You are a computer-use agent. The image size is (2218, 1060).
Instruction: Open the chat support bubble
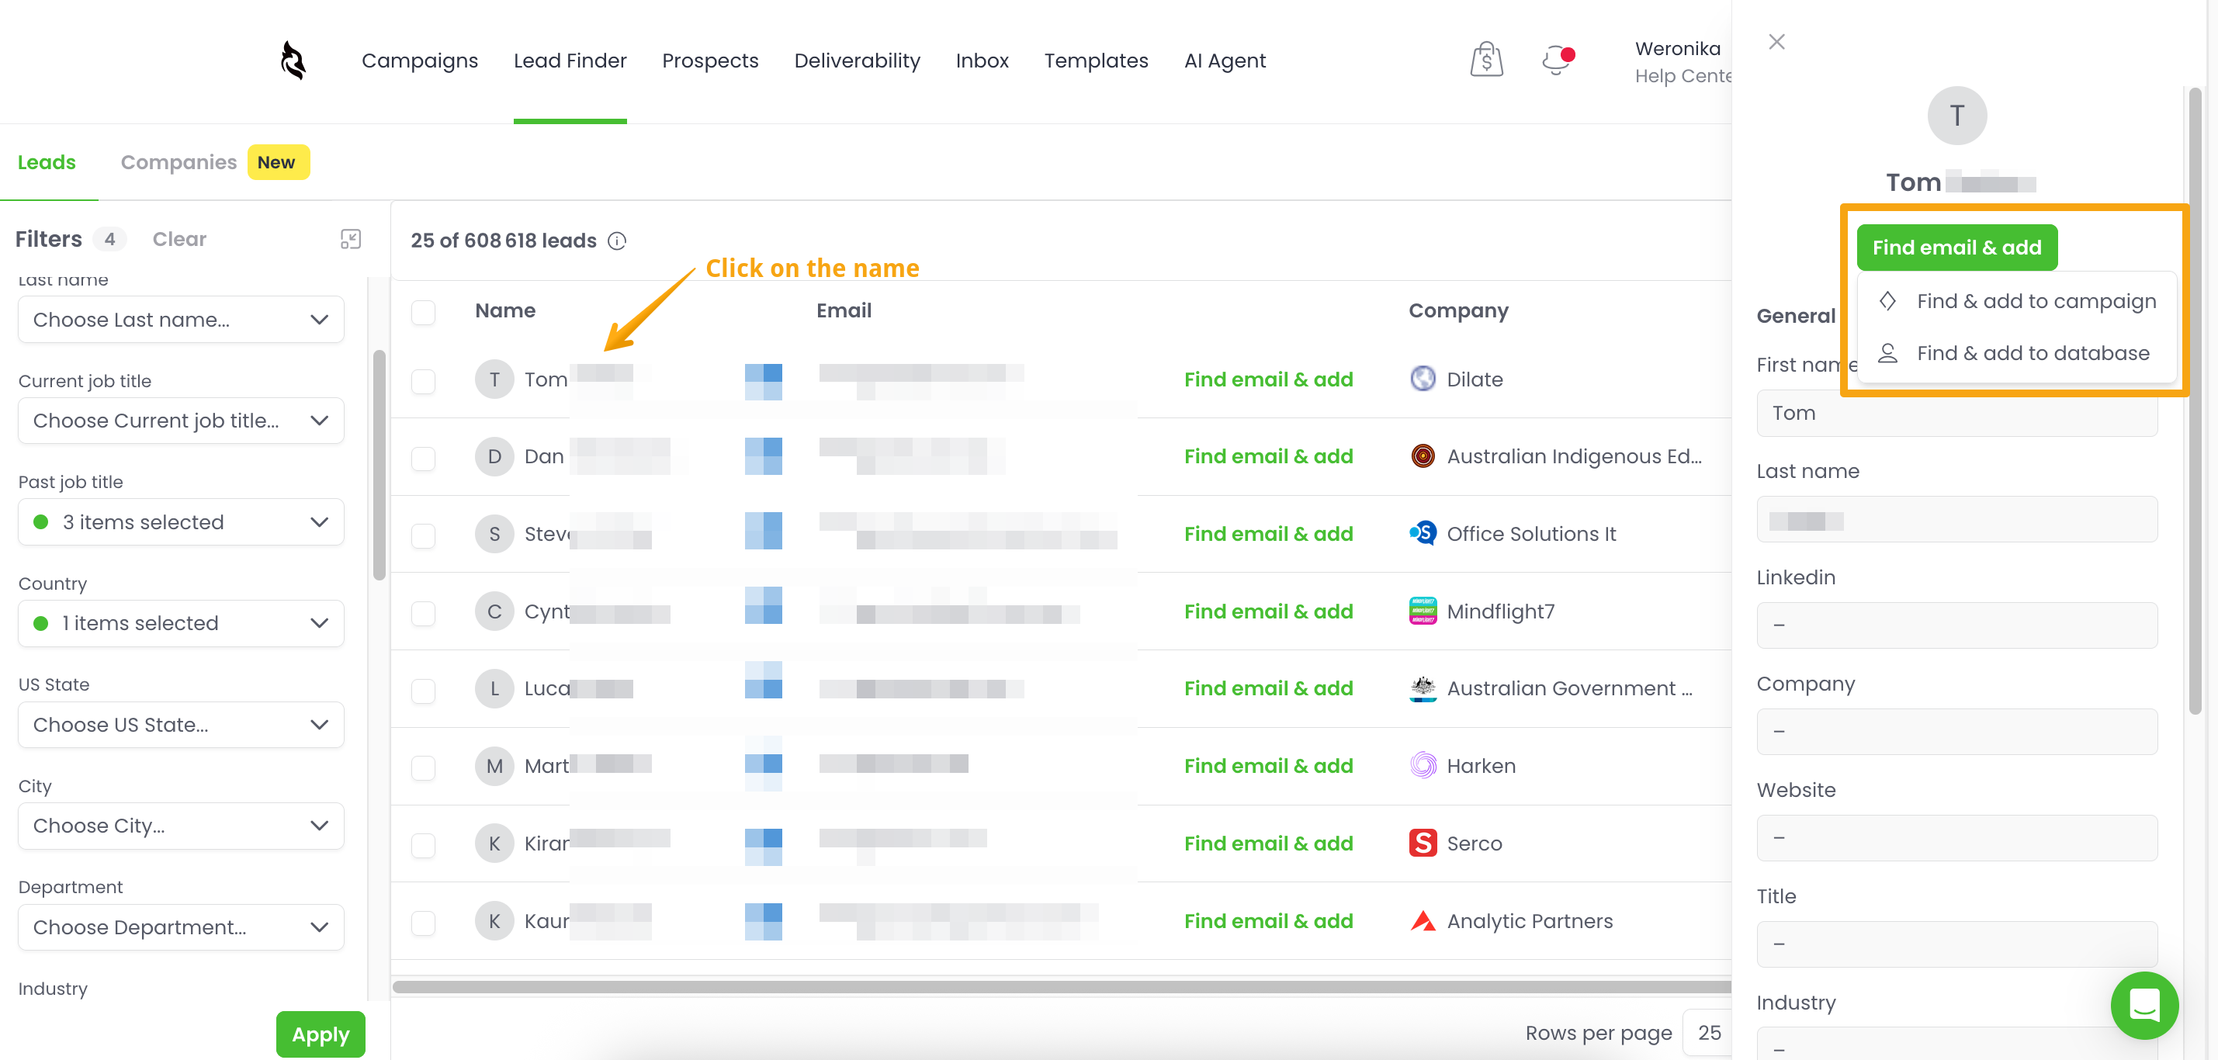pyautogui.click(x=2144, y=1004)
